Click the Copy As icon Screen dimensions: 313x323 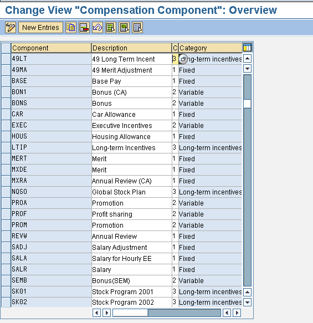[71, 27]
